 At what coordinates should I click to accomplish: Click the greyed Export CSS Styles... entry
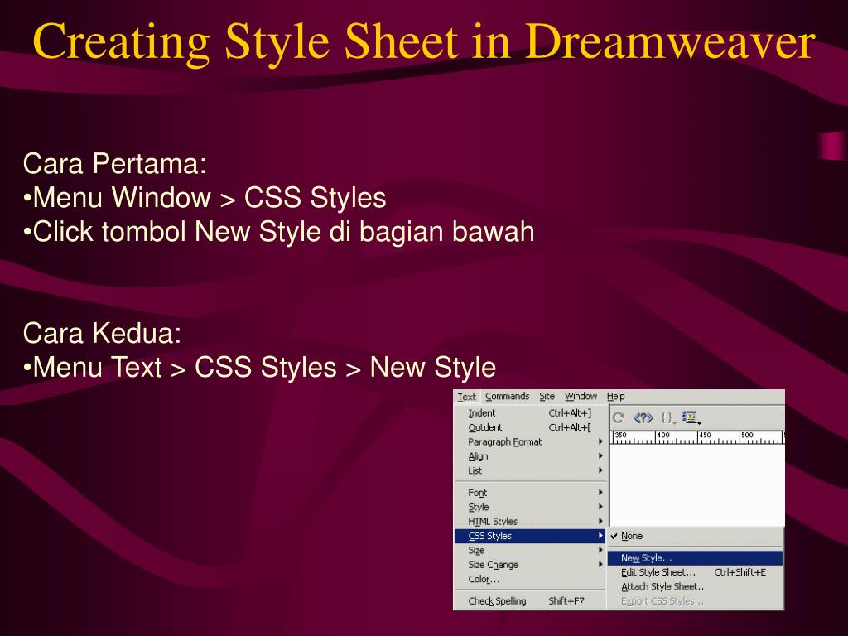coord(695,601)
